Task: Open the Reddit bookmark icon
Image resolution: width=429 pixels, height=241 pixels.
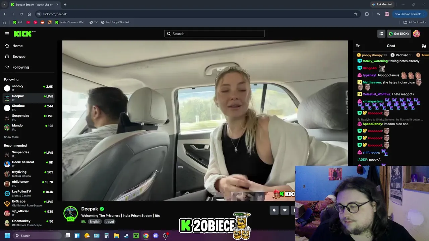Action: click(x=42, y=22)
